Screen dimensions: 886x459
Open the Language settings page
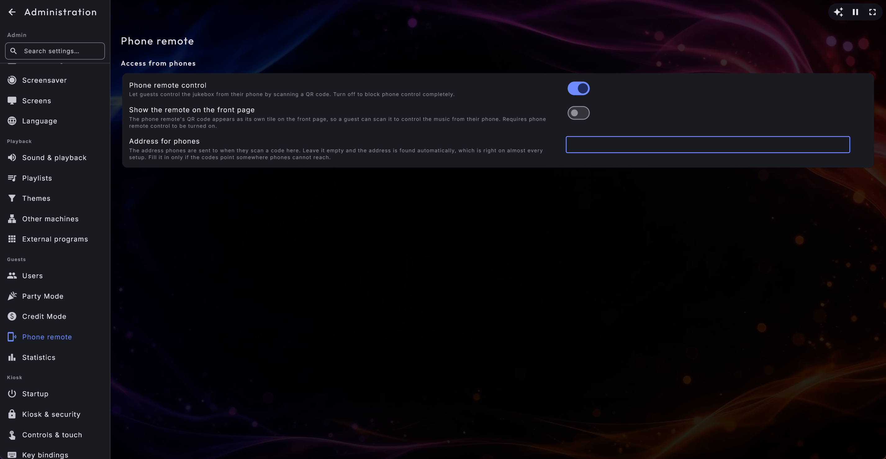click(x=55, y=121)
